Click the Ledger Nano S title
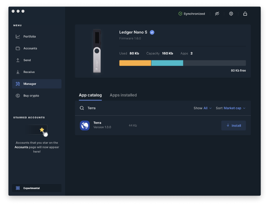Screen dimensions: 269x206 coord(133,32)
